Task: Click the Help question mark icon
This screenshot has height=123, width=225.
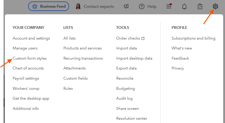Action: coord(142,7)
